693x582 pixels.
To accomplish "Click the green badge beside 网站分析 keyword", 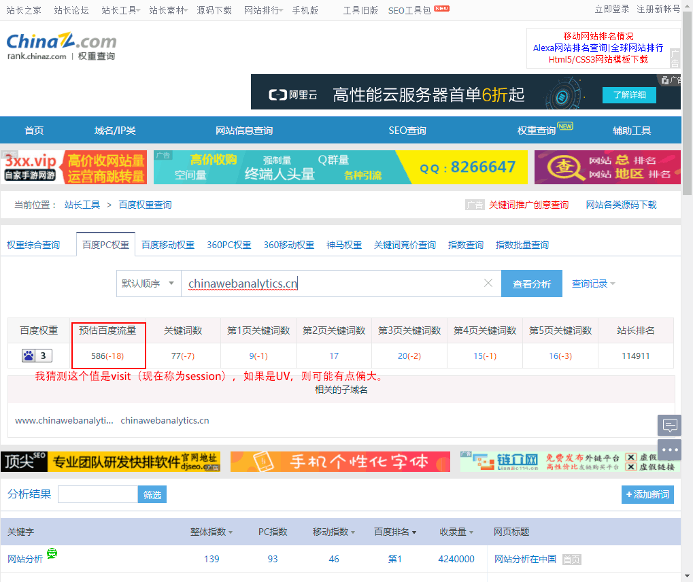I will pos(52,553).
